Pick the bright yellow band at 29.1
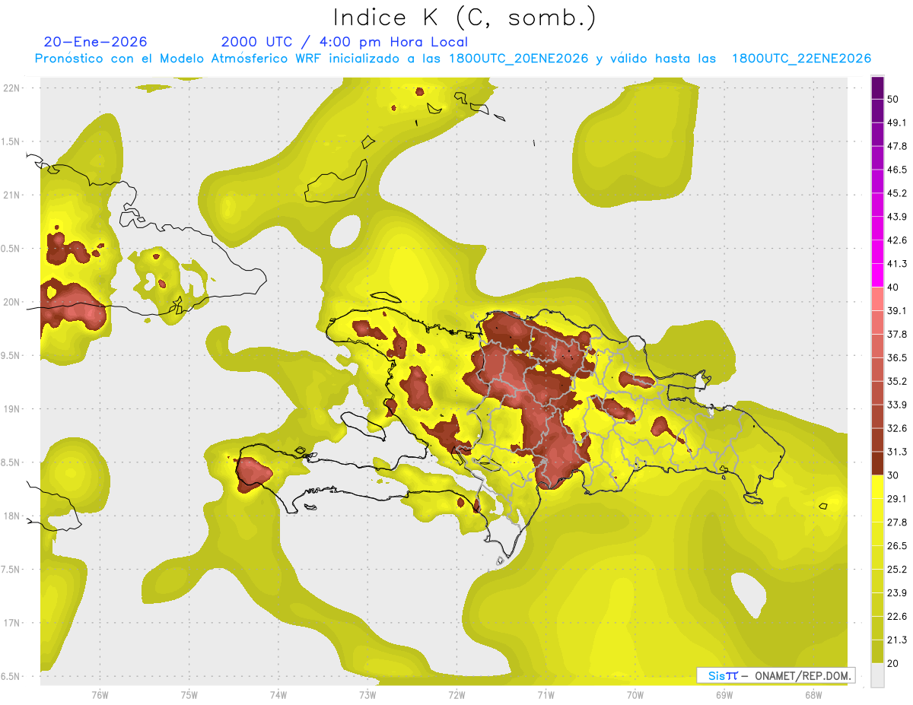Image resolution: width=913 pixels, height=705 pixels. click(x=877, y=487)
